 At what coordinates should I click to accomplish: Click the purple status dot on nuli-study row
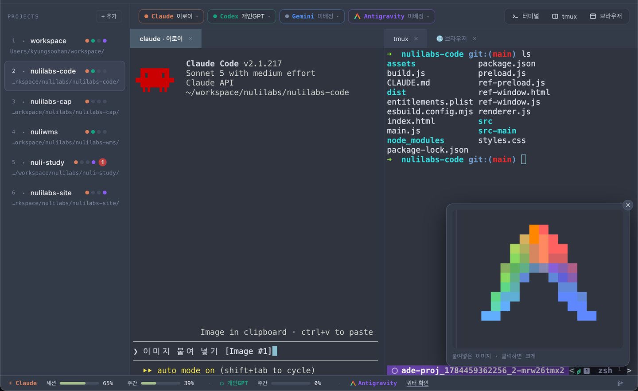(x=93, y=163)
